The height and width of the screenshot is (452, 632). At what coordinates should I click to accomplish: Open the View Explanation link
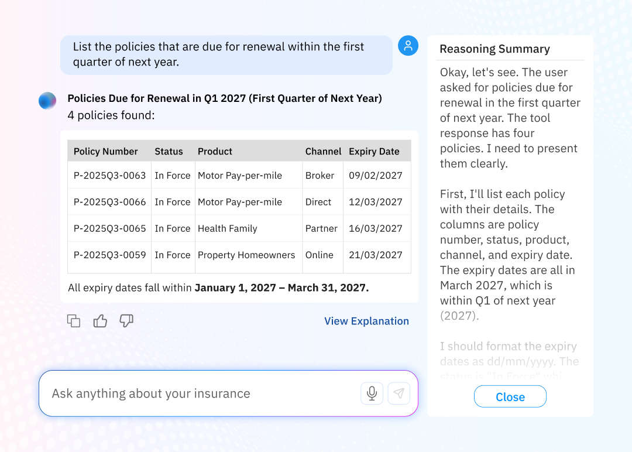366,321
